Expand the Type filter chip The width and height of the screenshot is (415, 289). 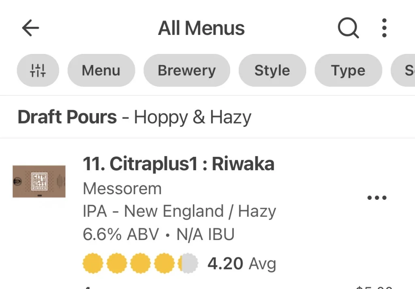[x=348, y=71]
